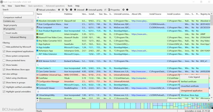This screenshot has height=112, width=213.
Task: Click the Advanced filtering button
Action: (18, 37)
